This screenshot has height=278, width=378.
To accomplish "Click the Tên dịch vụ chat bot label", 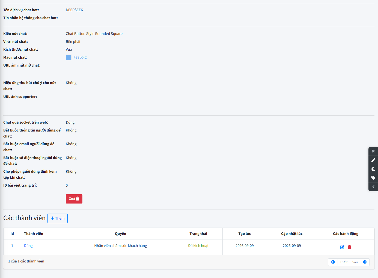I will pyautogui.click(x=21, y=10).
